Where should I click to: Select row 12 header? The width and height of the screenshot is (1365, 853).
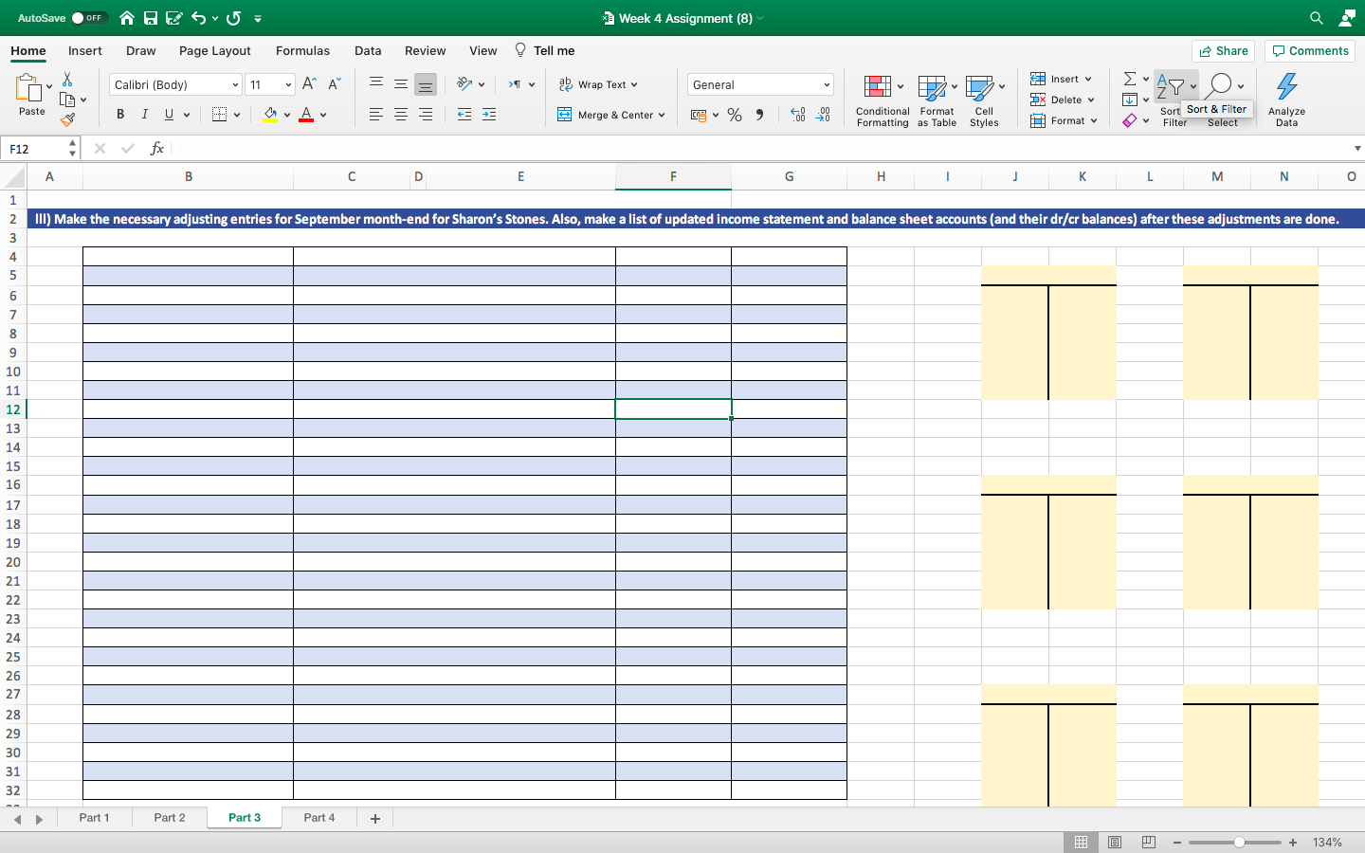pyautogui.click(x=13, y=409)
